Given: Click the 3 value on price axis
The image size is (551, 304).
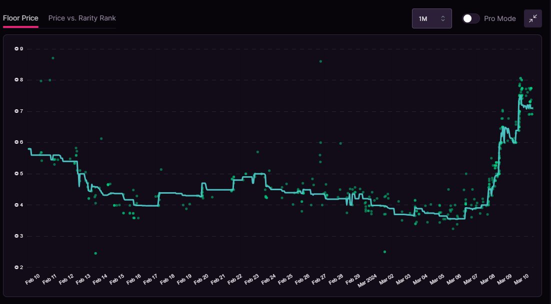Looking at the screenshot, I should [x=19, y=236].
